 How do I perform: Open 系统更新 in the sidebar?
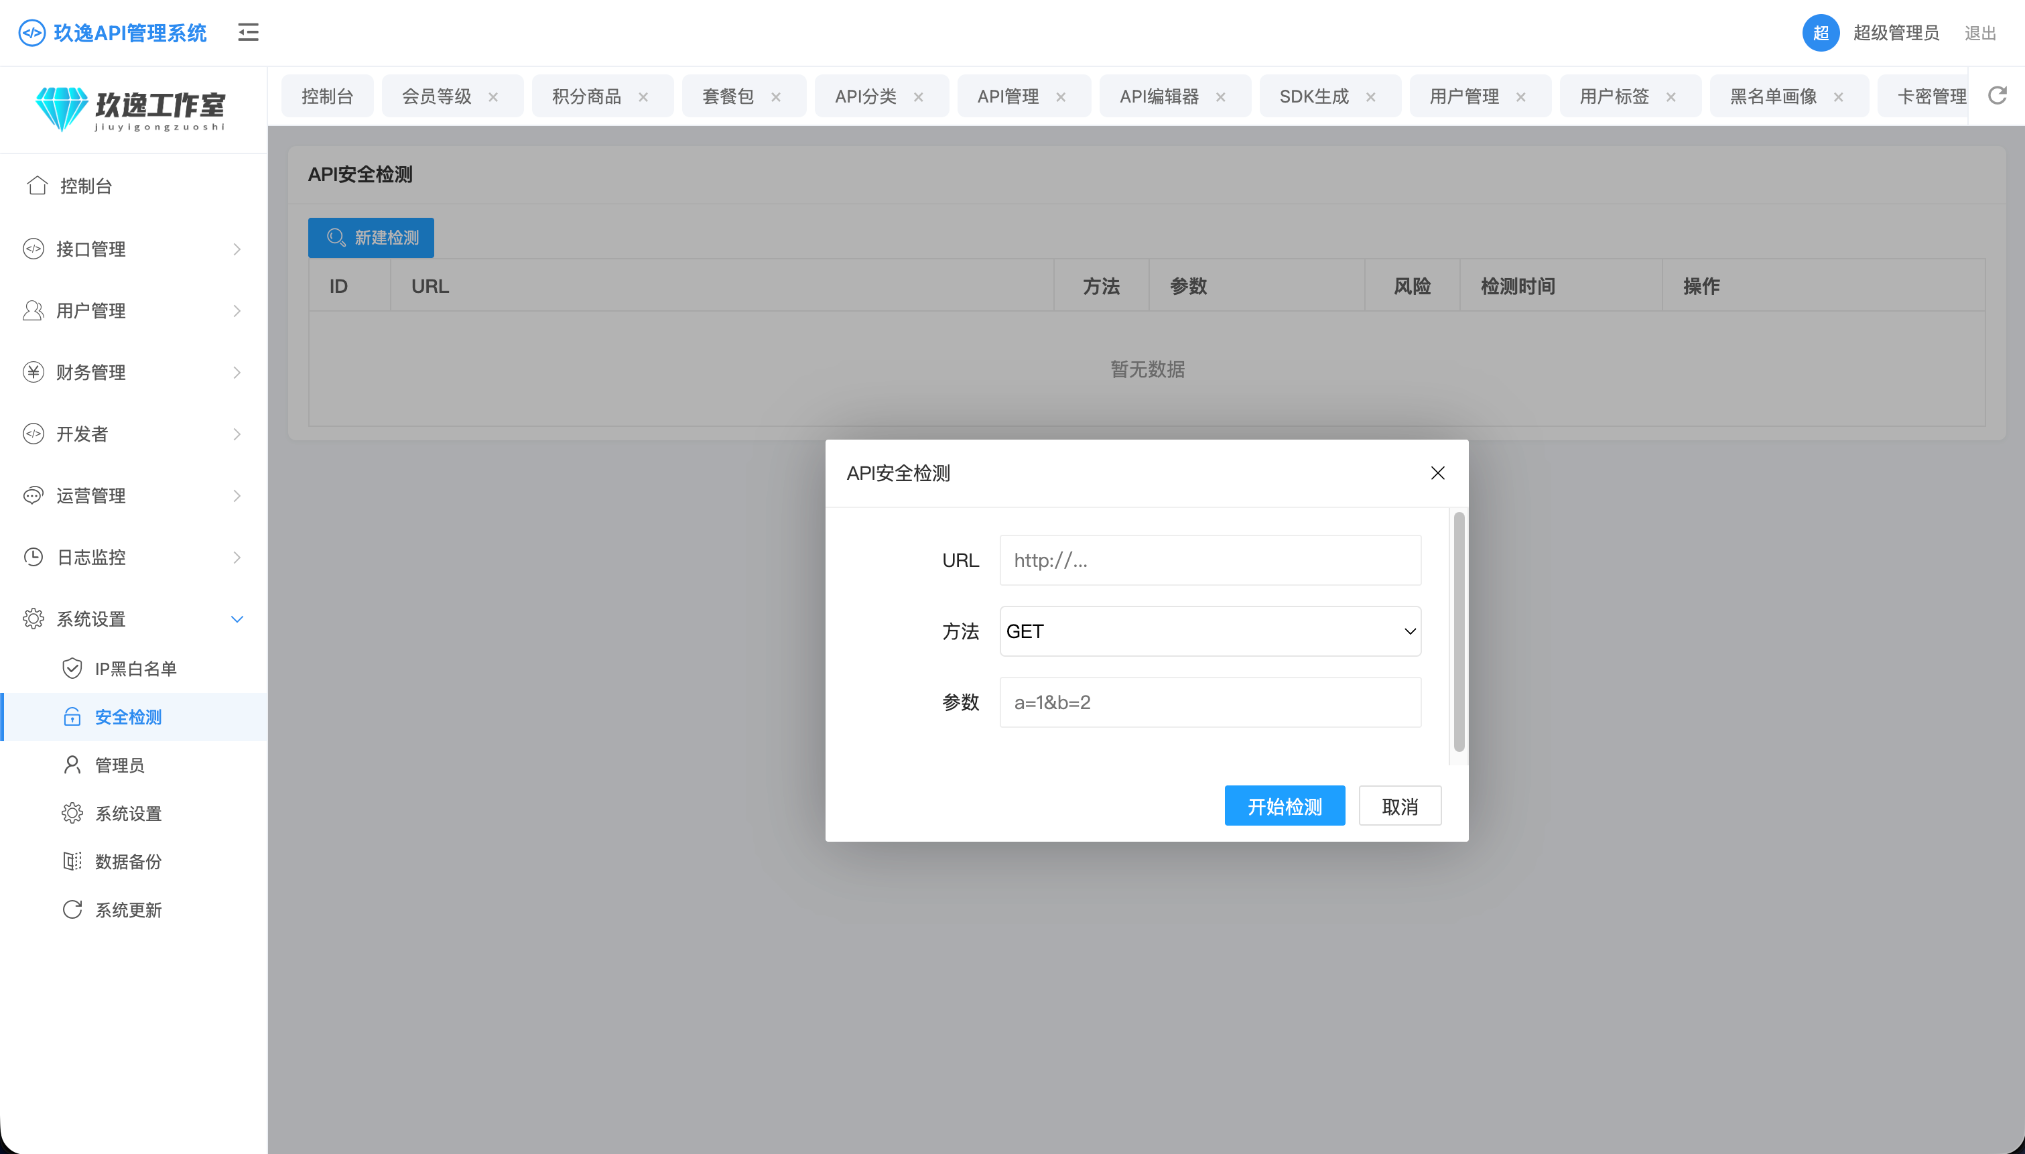coord(135,910)
